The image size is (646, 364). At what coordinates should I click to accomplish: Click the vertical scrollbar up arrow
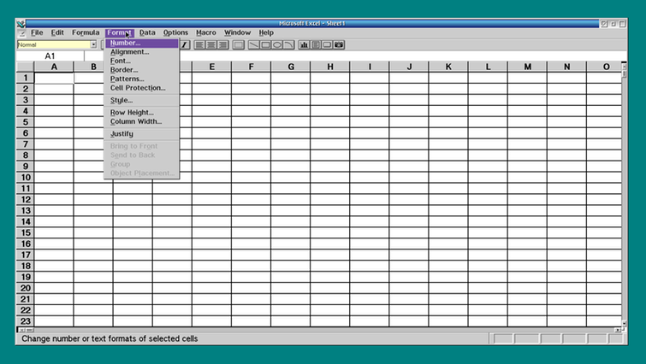click(624, 66)
